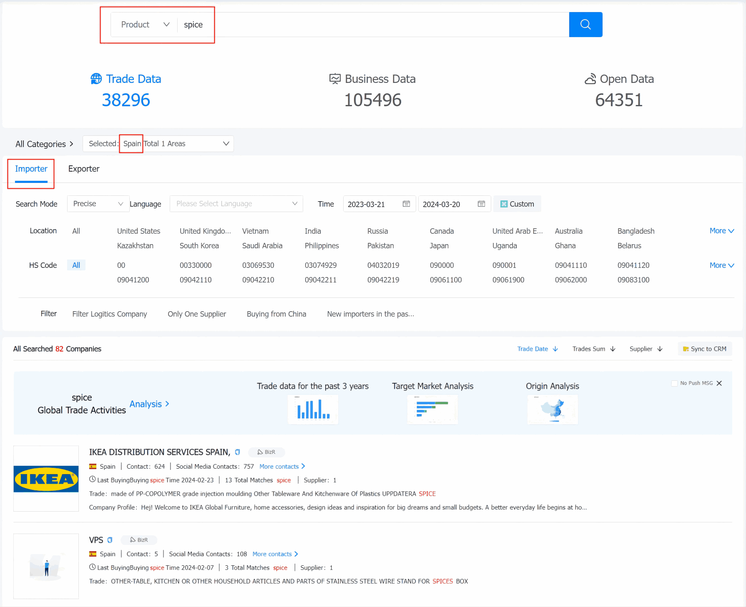
Task: Open the Origin Analysis map thumbnail
Action: coord(552,409)
